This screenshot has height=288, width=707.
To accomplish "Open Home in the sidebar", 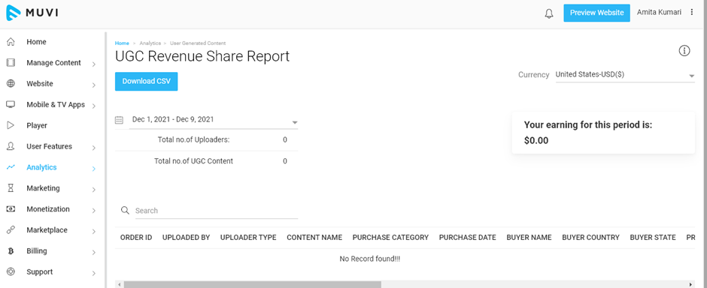I will coord(36,42).
